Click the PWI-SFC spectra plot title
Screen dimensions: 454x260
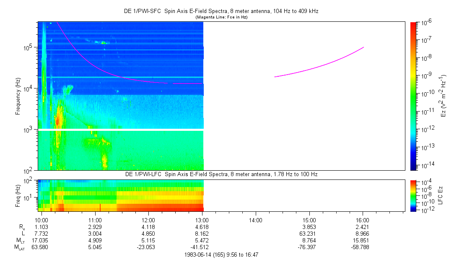pyautogui.click(x=221, y=11)
